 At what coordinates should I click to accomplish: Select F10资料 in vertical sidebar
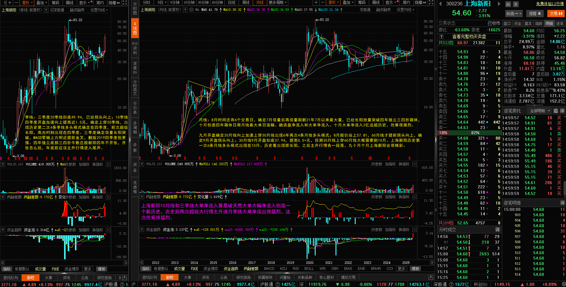pos(135,48)
